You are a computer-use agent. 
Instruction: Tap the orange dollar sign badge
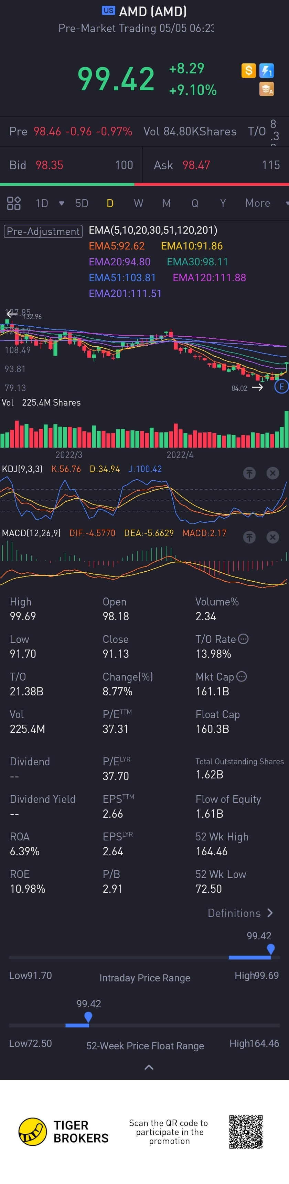(248, 70)
